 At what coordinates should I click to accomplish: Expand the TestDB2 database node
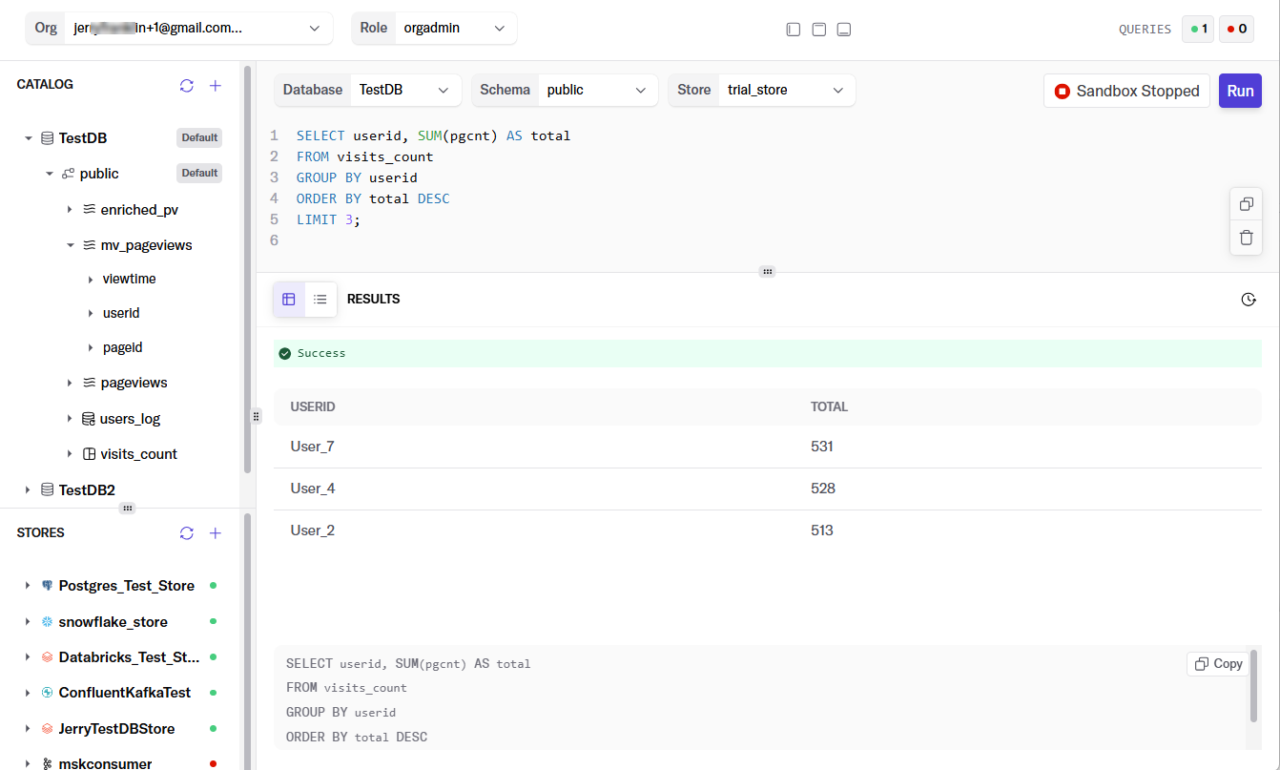[27, 490]
